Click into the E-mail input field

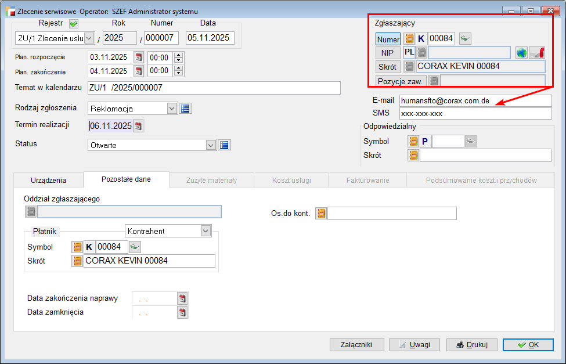click(x=475, y=100)
